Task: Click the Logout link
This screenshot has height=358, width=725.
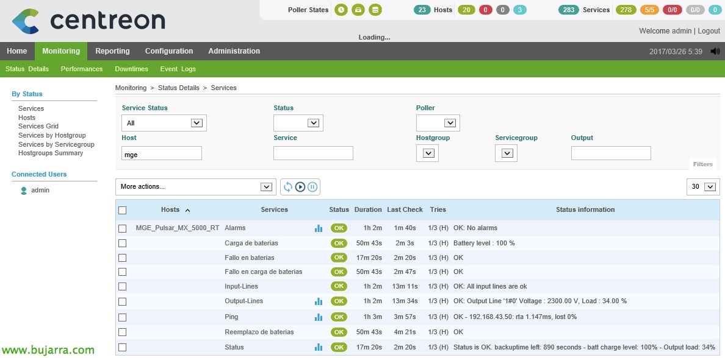Action: pos(709,31)
